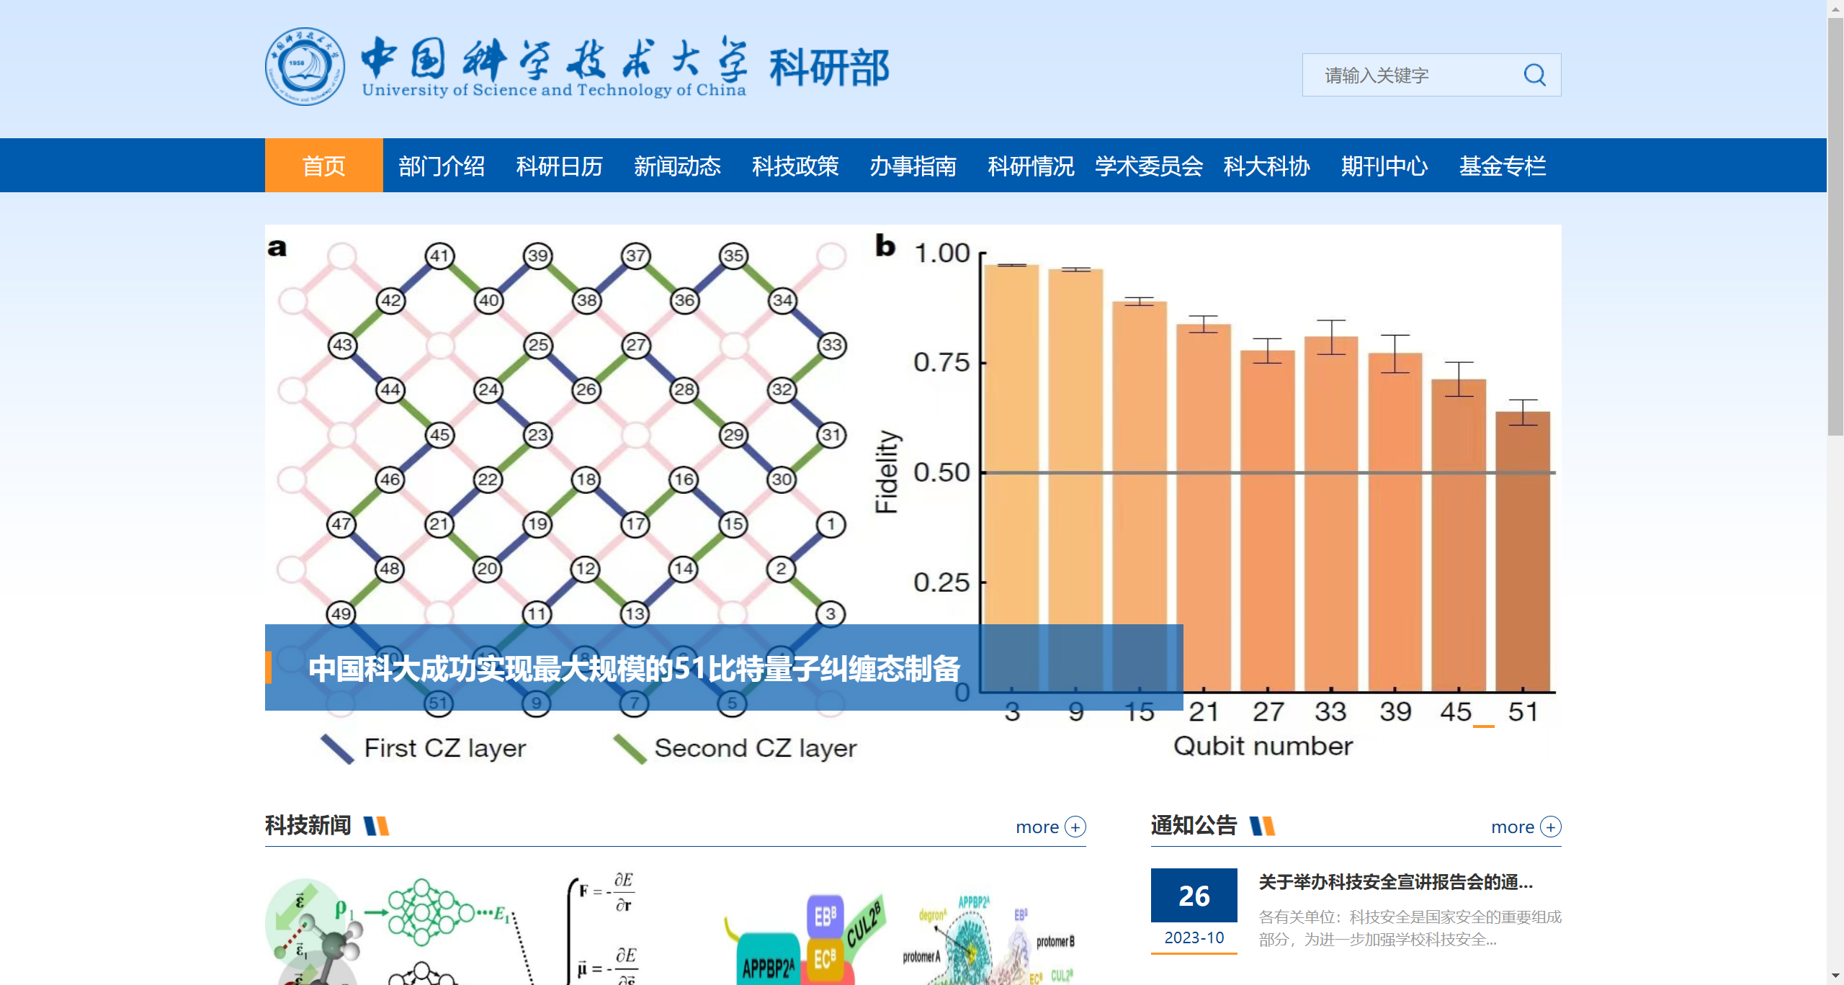Click the orange carousel indicator dash
Screen dimensions: 1844x985
1483,727
